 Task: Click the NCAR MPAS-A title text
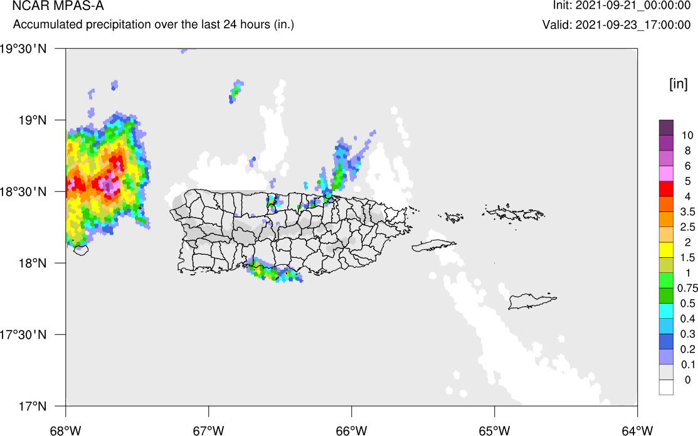58,6
